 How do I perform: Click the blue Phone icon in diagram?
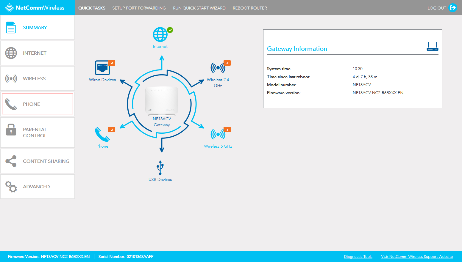tap(102, 134)
